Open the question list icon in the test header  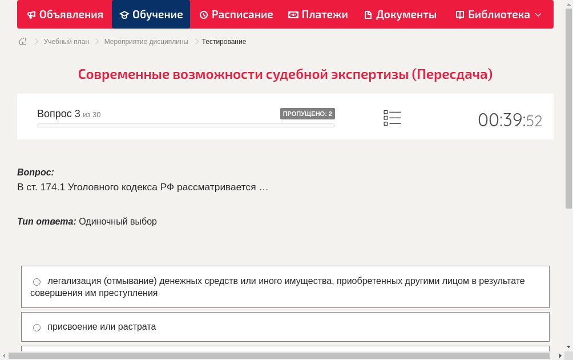392,118
